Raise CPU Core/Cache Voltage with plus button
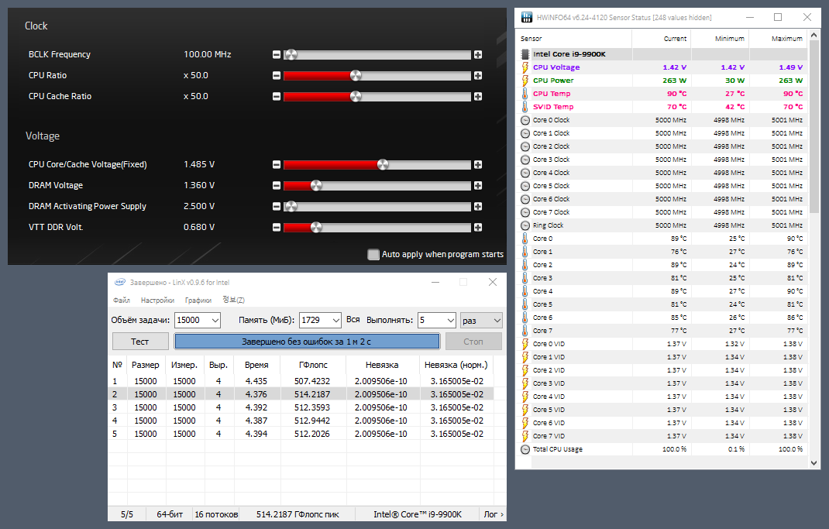The image size is (829, 529). tap(478, 164)
